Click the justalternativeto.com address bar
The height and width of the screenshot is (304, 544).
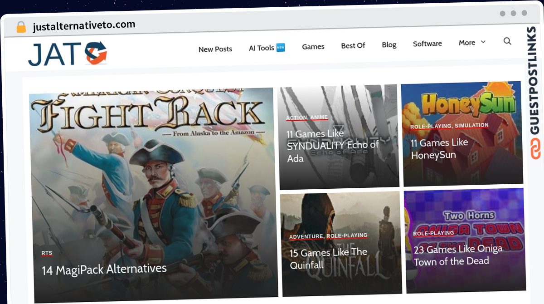(x=84, y=26)
